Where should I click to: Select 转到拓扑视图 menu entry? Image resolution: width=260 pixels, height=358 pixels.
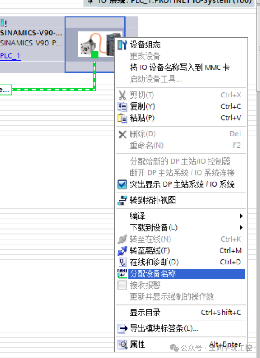pyautogui.click(x=181, y=200)
